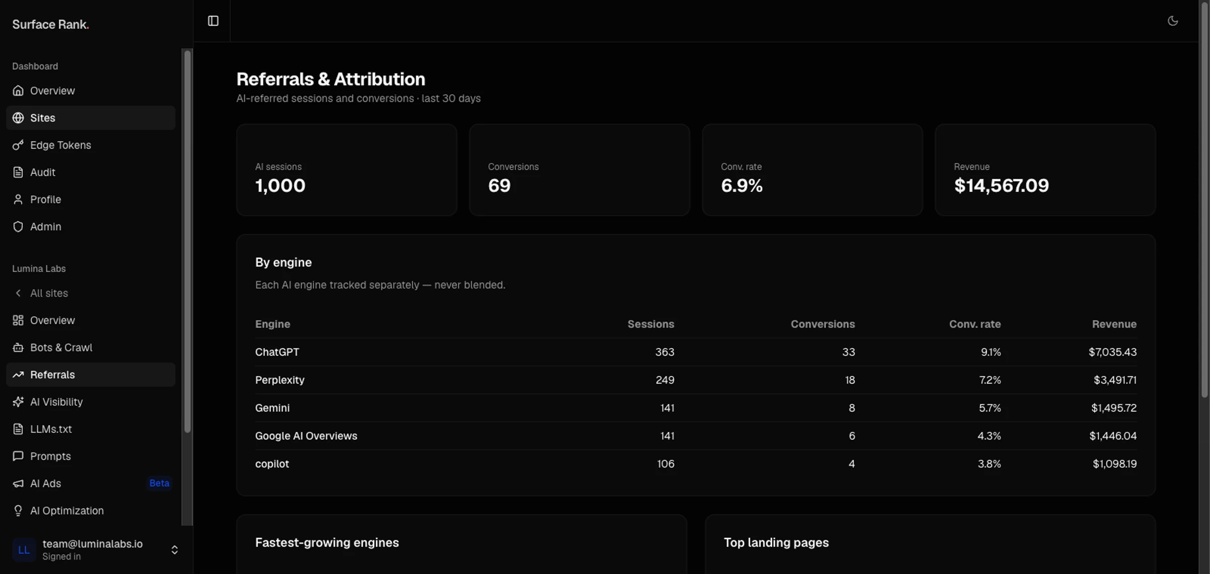Click copilot sessions value 106
The height and width of the screenshot is (574, 1210).
pos(665,464)
